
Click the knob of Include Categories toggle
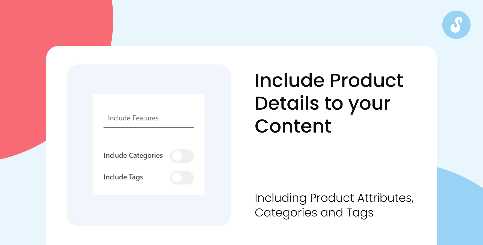[x=177, y=156]
